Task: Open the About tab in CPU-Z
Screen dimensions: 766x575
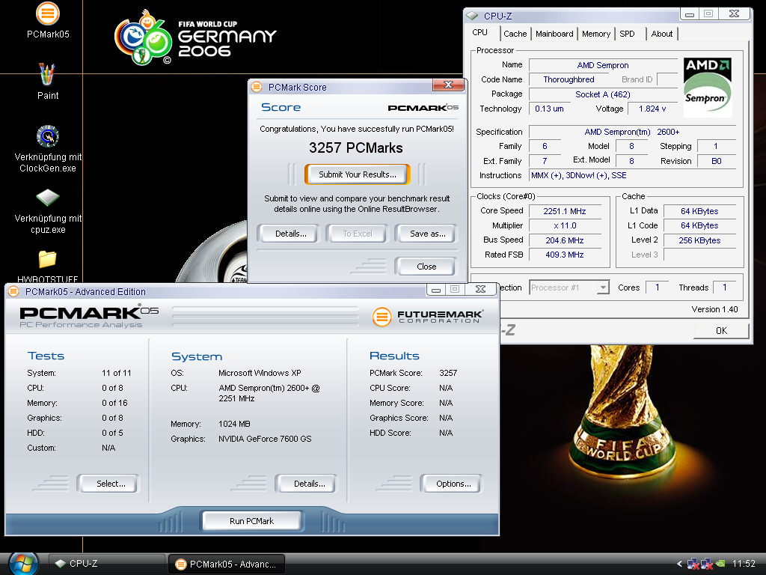Action: point(661,34)
